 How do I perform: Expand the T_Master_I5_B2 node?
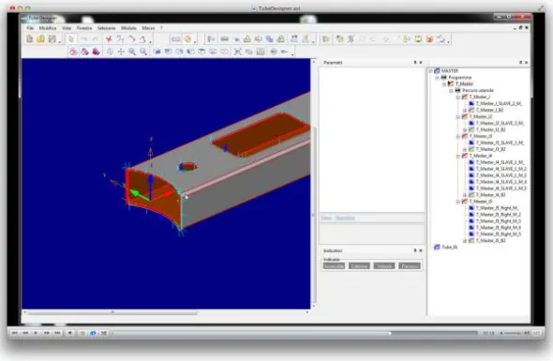[x=465, y=241]
